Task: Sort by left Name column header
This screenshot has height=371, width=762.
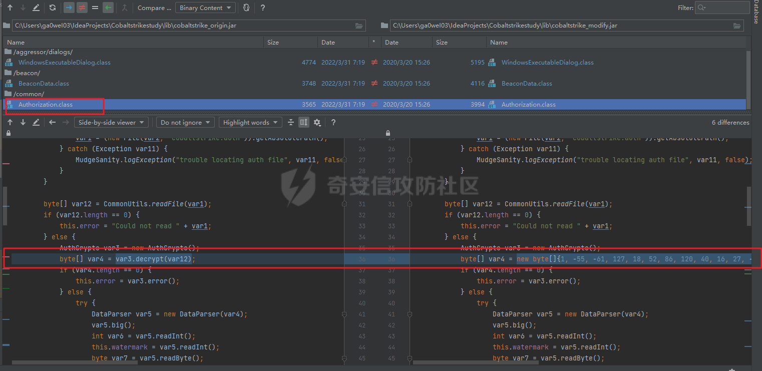Action: click(x=133, y=43)
